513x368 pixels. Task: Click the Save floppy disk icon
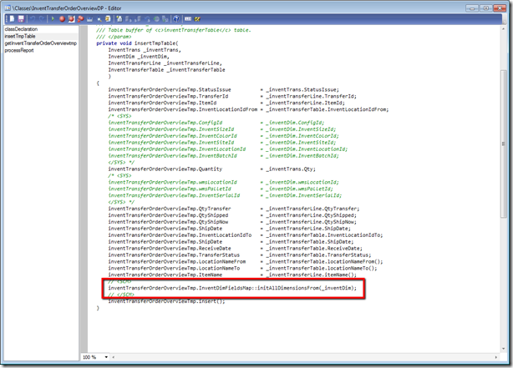tap(20, 18)
